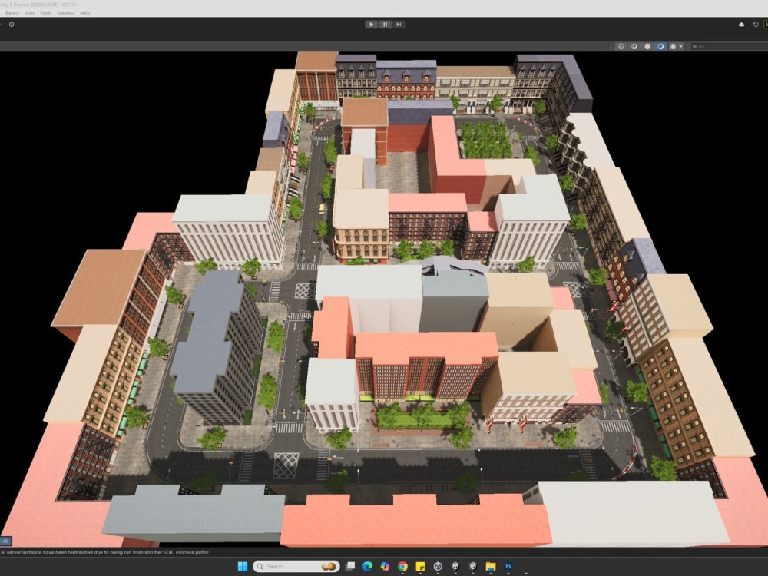Toggle the highlighted blue ring scene view option

pyautogui.click(x=660, y=46)
